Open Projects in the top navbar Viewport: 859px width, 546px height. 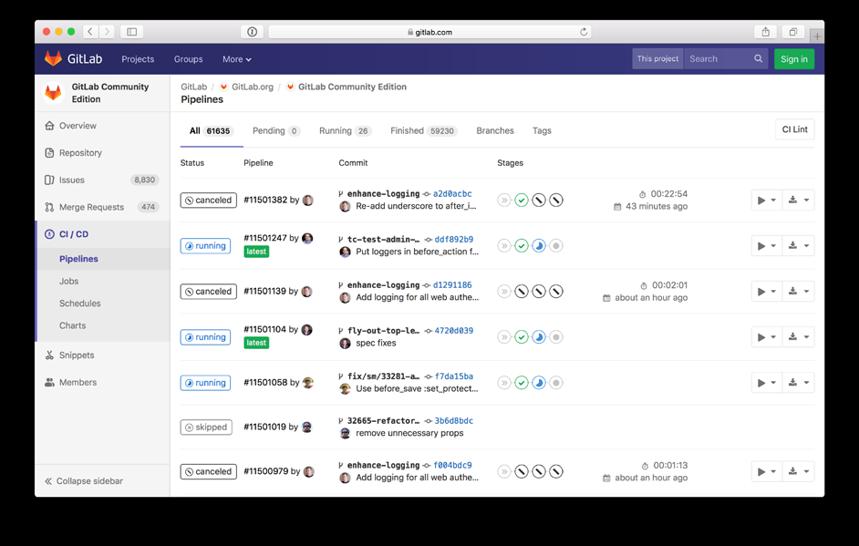pyautogui.click(x=138, y=59)
